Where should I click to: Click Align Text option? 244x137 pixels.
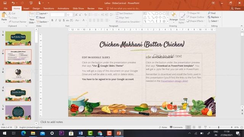123,18
